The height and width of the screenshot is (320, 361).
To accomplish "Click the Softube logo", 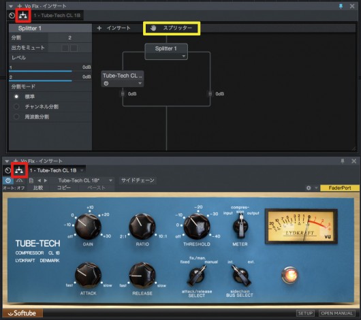I will point(22,313).
